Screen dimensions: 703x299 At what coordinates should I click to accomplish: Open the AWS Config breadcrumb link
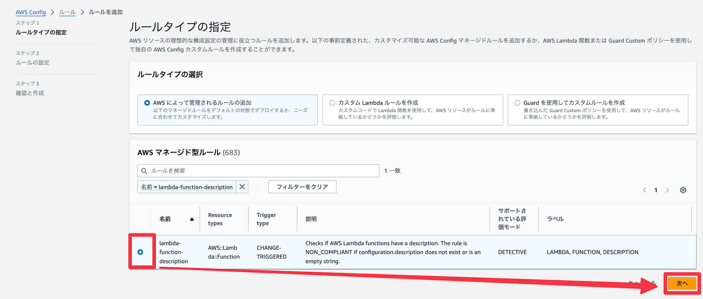click(31, 12)
